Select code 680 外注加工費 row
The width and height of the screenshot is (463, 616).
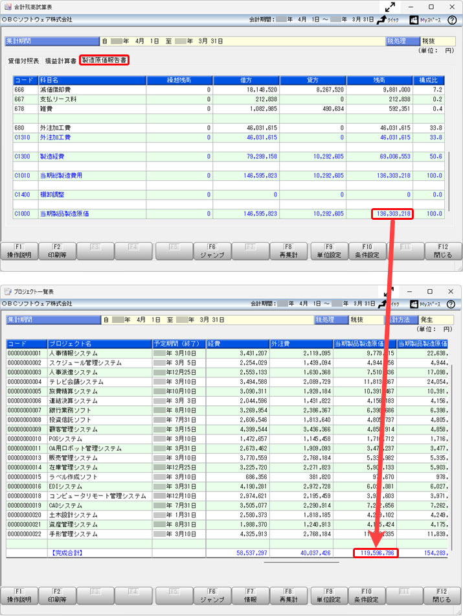(229, 128)
